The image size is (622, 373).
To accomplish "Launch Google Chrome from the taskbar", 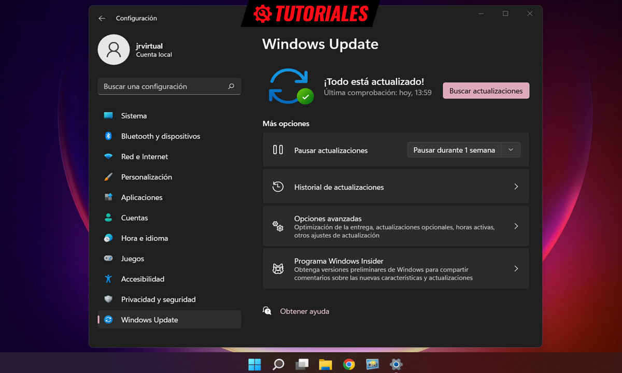I will (x=348, y=364).
